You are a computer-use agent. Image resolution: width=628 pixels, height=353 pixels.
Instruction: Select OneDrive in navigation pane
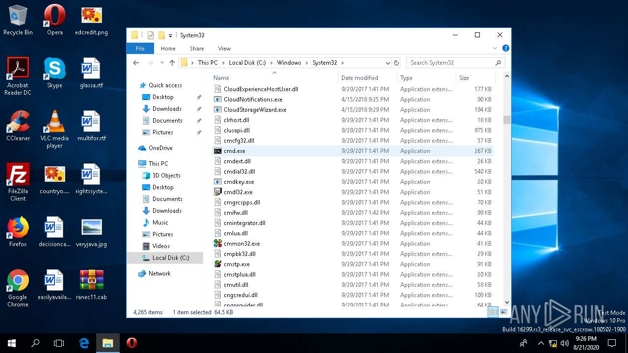[x=160, y=148]
